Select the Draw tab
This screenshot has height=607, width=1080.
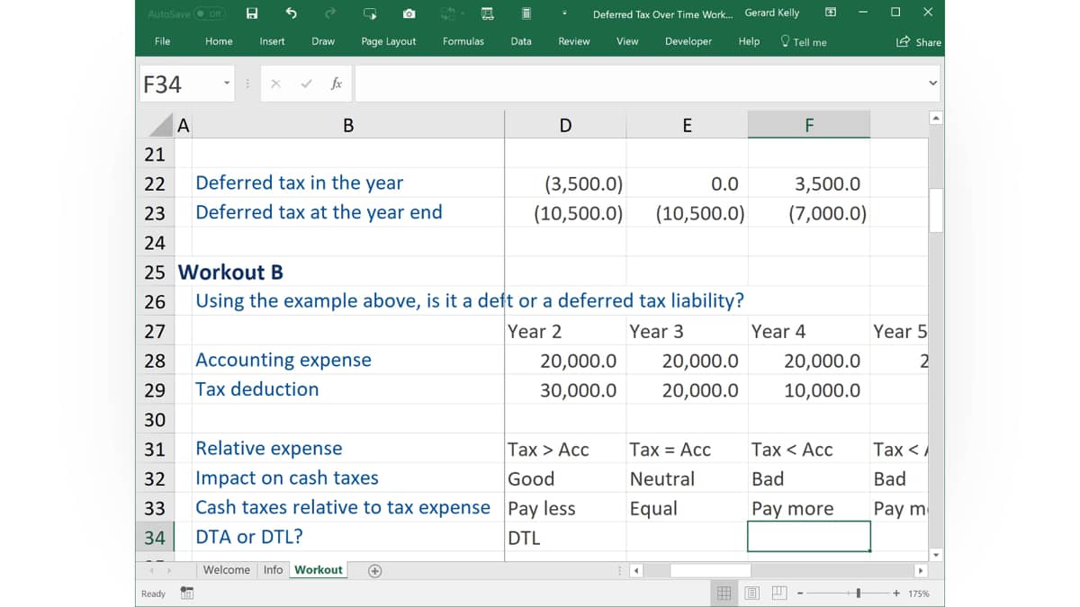click(323, 41)
